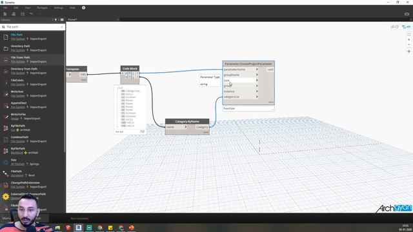Click the parameterName input port
Image resolution: width=413 pixels, height=232 pixels.
(241, 70)
